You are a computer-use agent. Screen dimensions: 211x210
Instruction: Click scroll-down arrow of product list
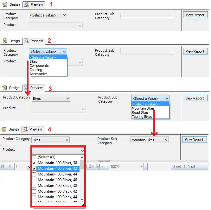coord(82,199)
